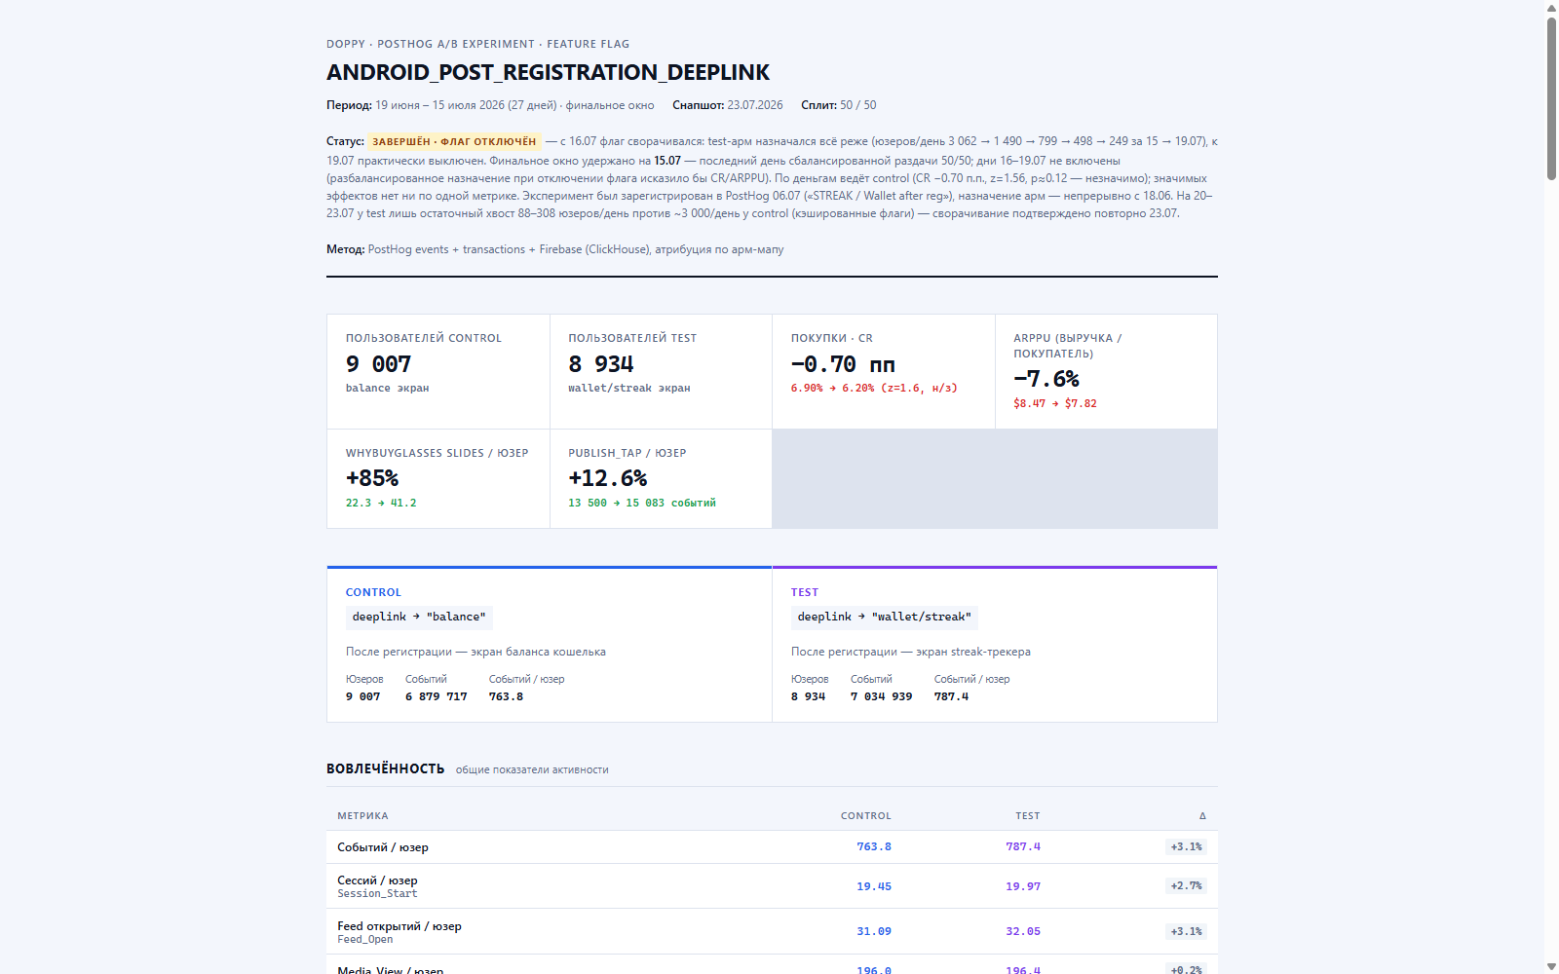Screen dimensions: 1559x974
Task: Click the deeplink → "balance" code chip
Action: 419,617
